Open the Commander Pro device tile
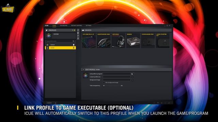Screen dimensions: 218x122 coord(148,41)
